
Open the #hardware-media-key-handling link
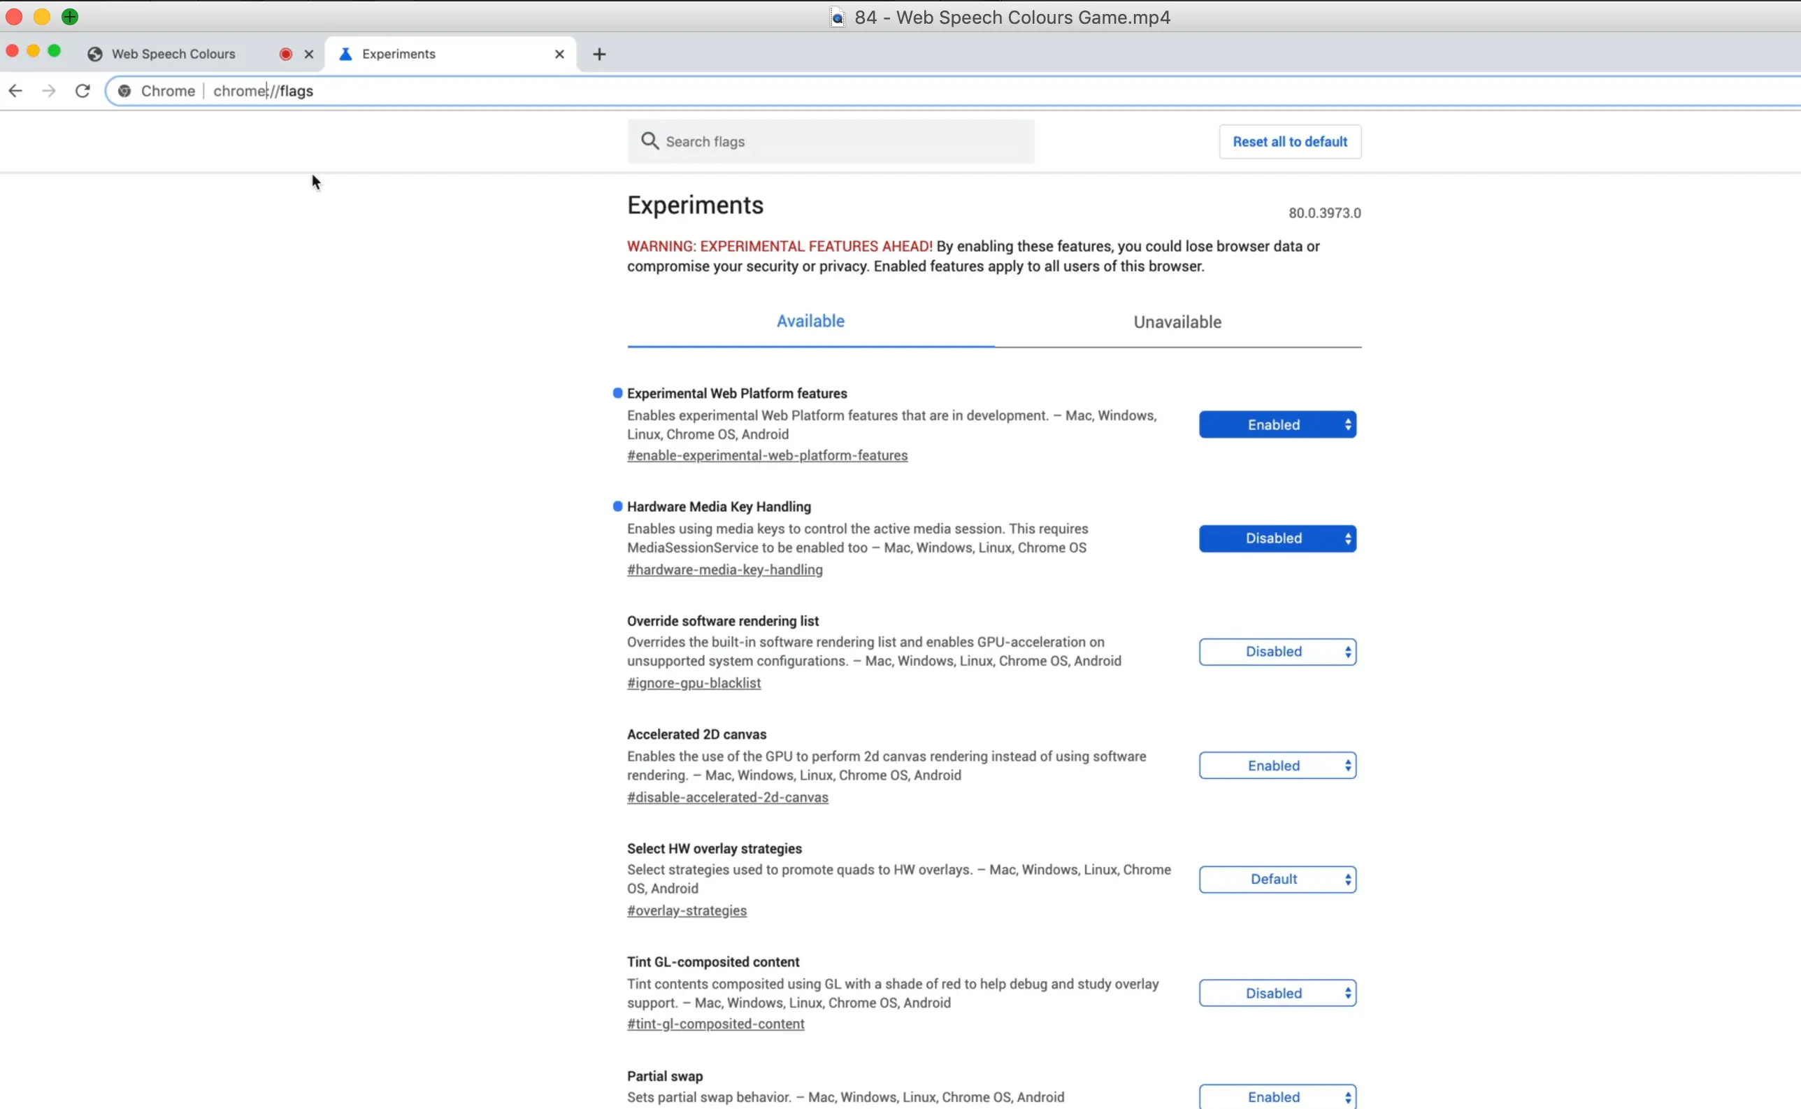coord(724,570)
